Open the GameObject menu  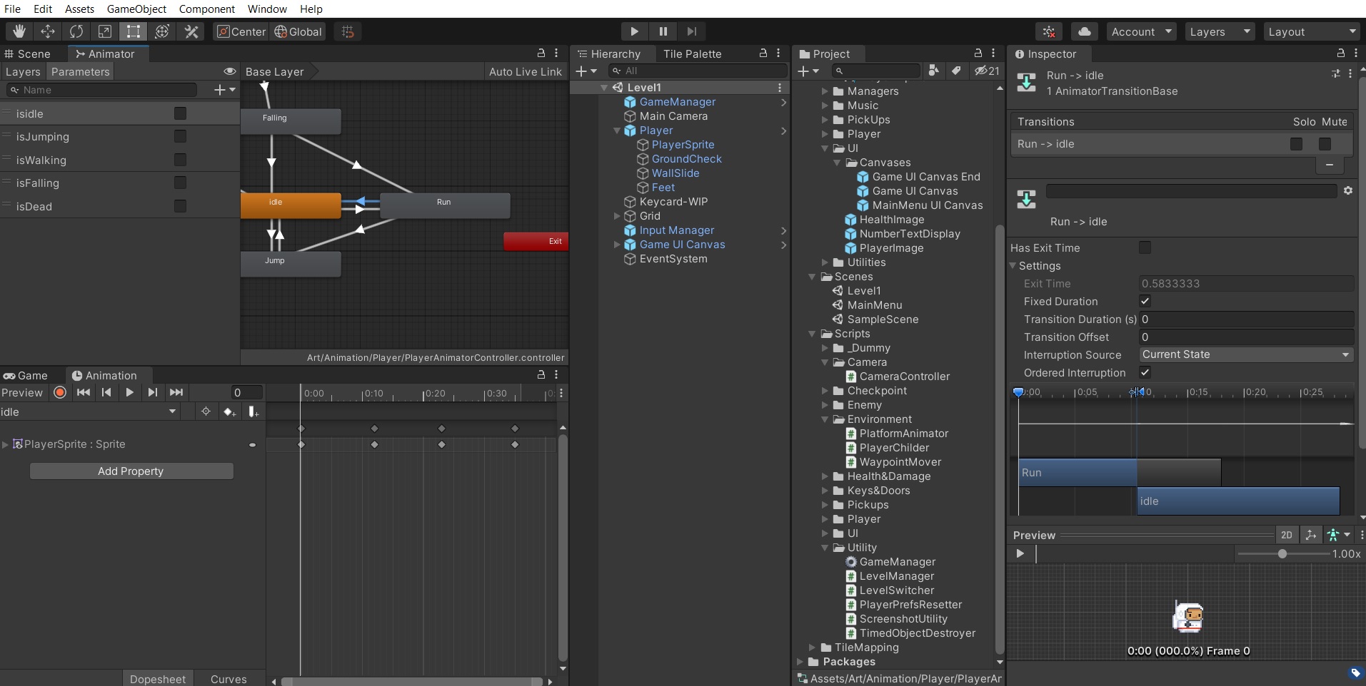[x=136, y=9]
